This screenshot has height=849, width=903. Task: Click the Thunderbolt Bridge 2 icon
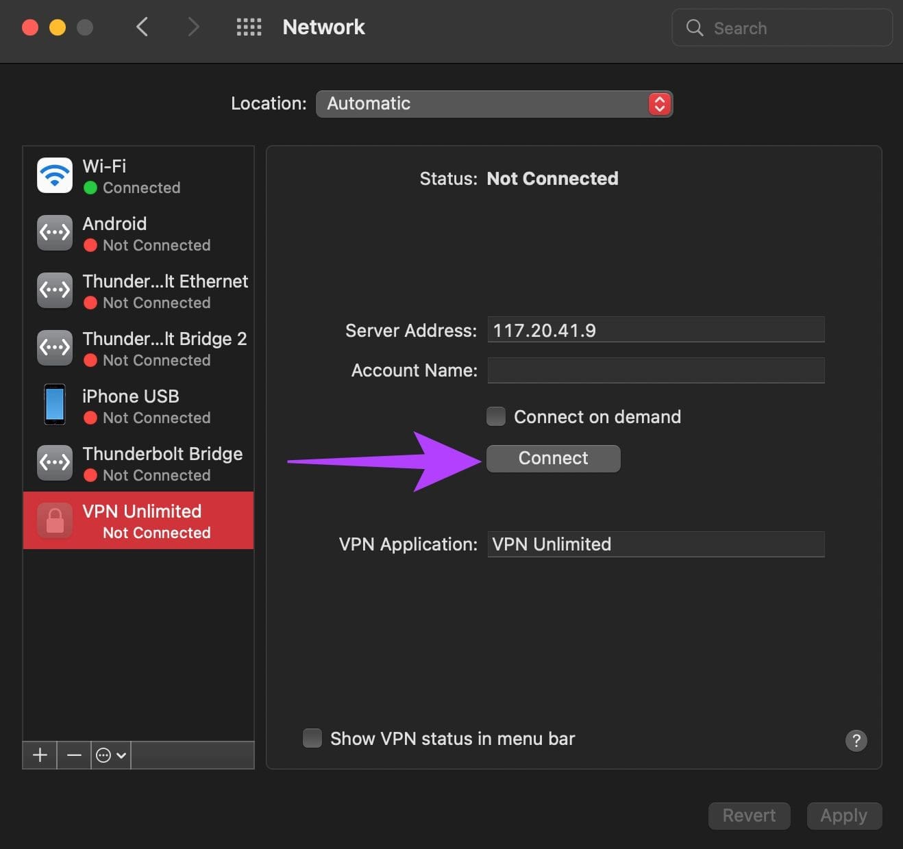(x=54, y=347)
